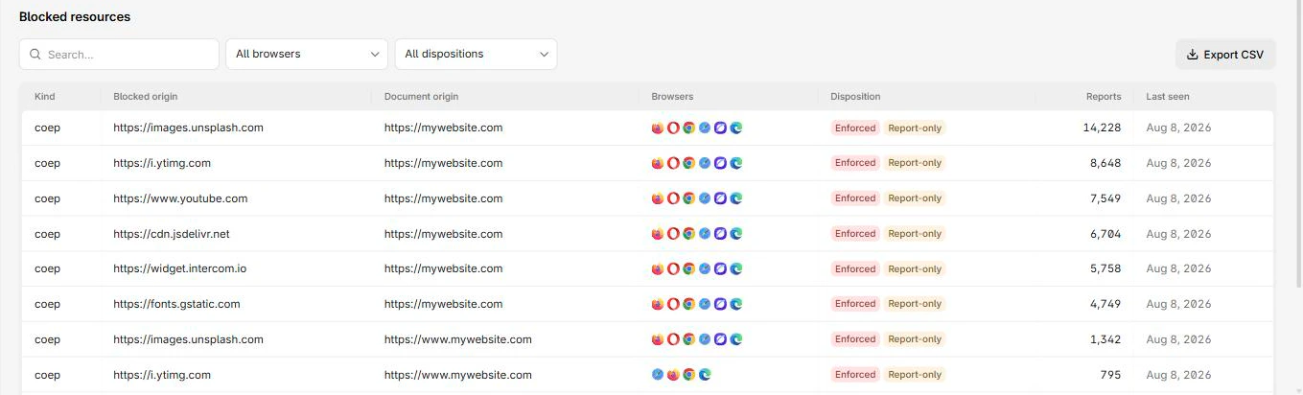Click the Browsers column header

[x=672, y=97]
